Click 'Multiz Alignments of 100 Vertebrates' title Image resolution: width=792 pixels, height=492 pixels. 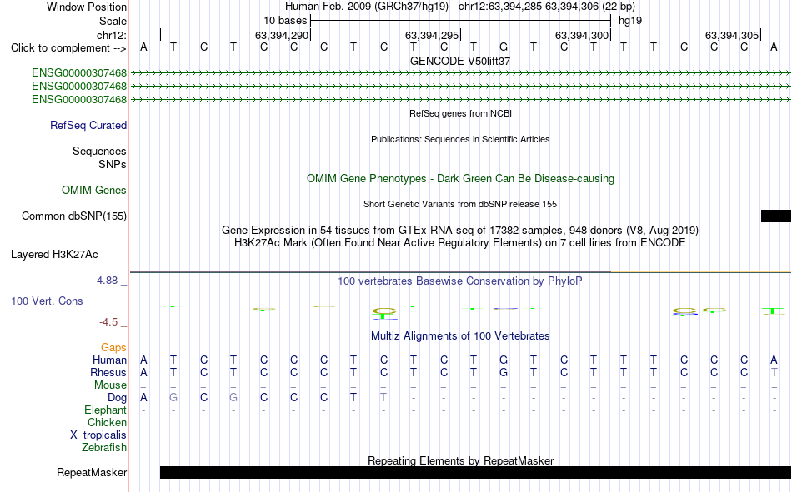460,336
